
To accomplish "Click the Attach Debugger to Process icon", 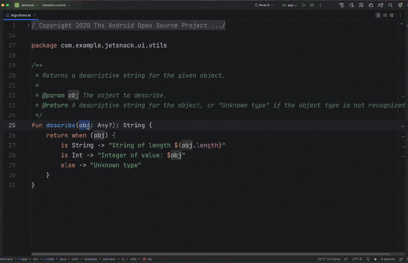I will click(x=371, y=5).
